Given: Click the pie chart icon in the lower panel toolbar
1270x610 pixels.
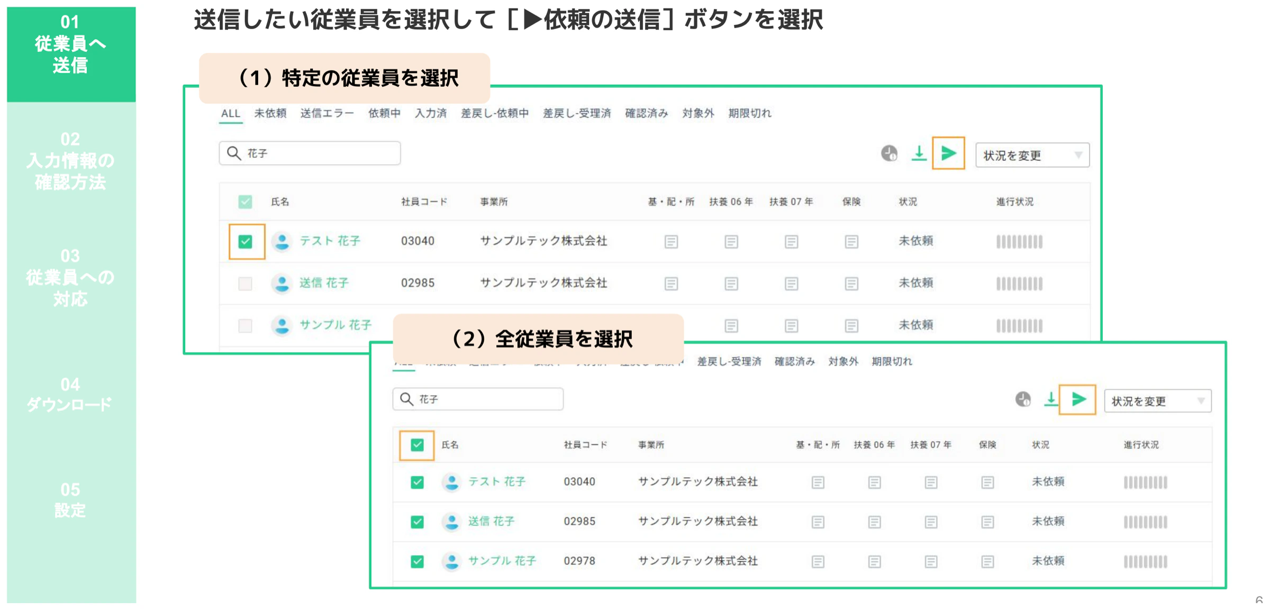Looking at the screenshot, I should [x=1023, y=399].
